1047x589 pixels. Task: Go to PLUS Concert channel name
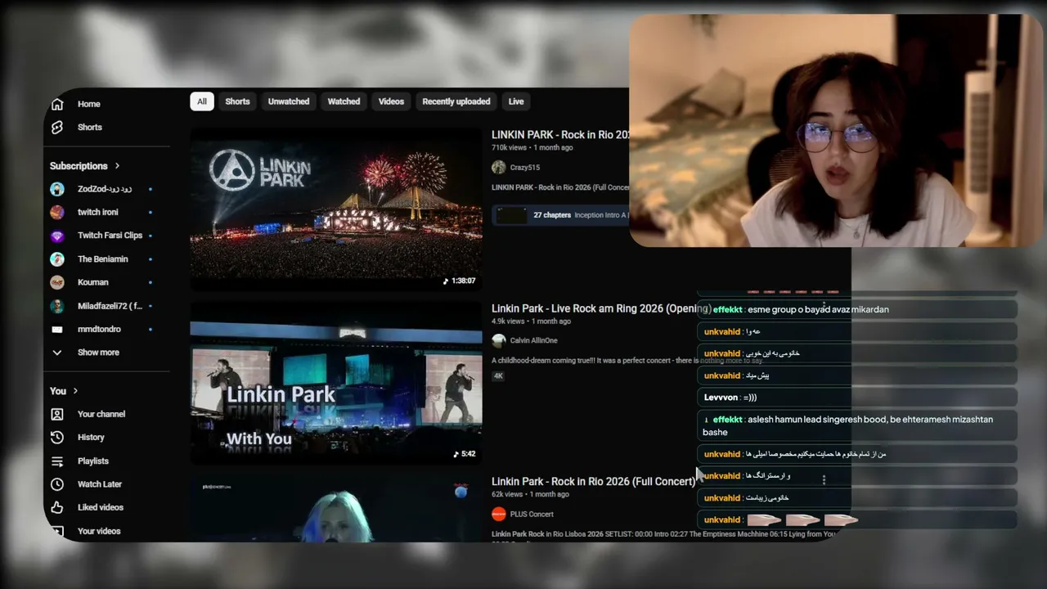coord(532,514)
